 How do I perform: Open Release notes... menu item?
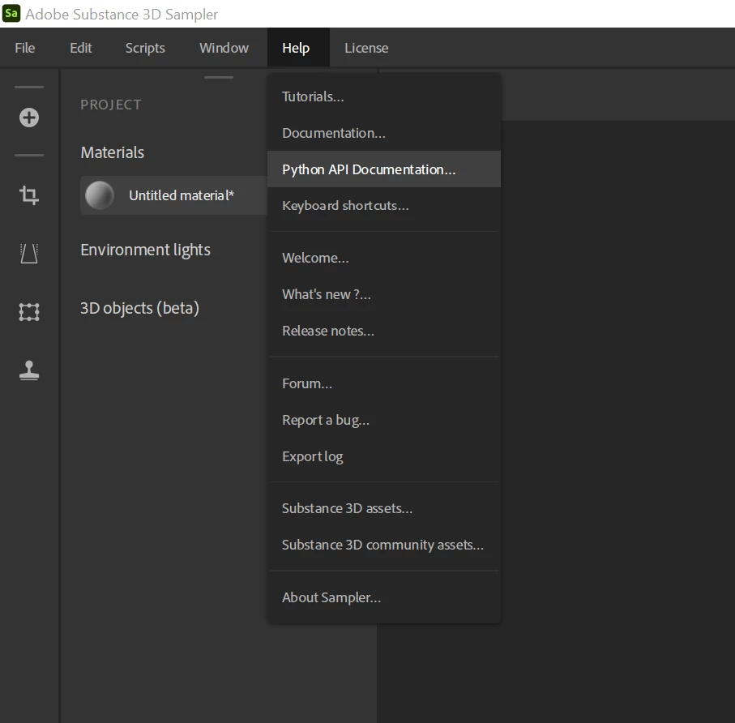point(384,331)
